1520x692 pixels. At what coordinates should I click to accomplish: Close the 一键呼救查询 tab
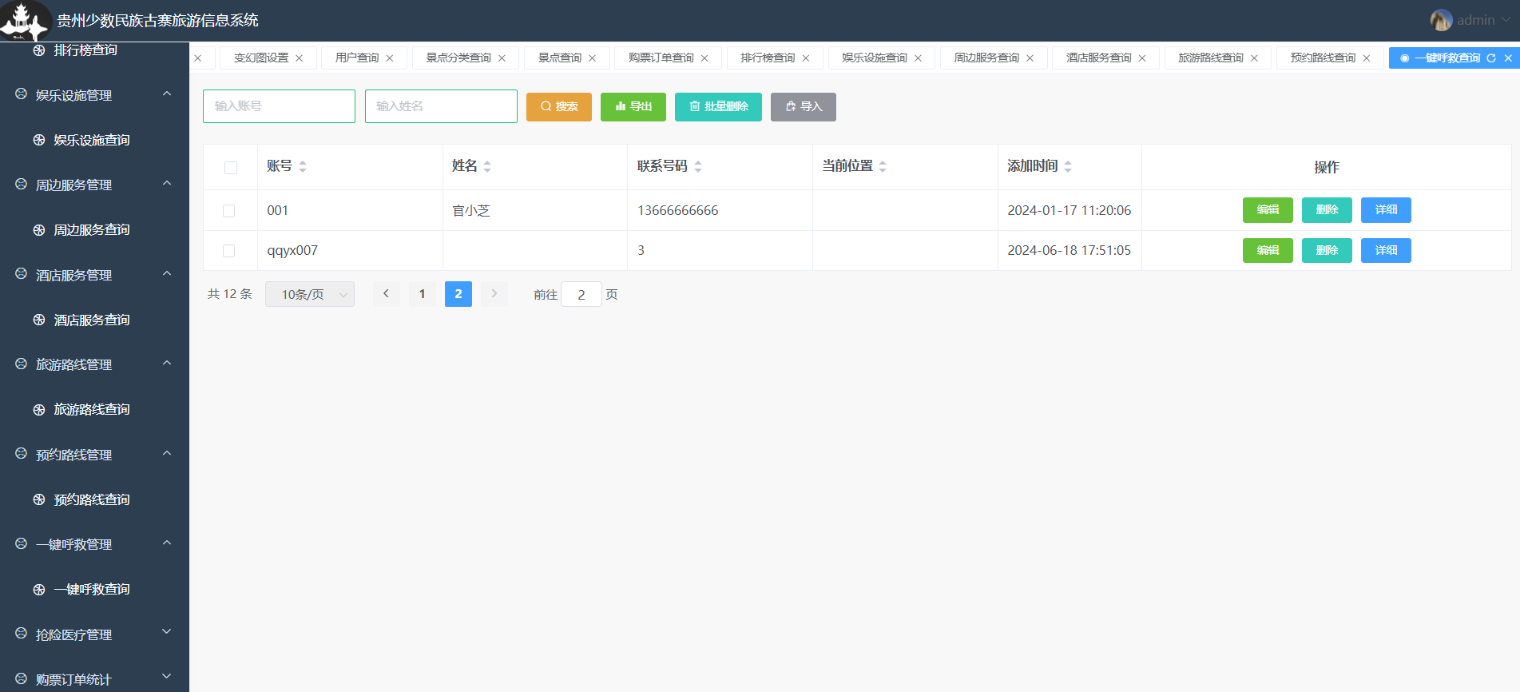[1508, 58]
